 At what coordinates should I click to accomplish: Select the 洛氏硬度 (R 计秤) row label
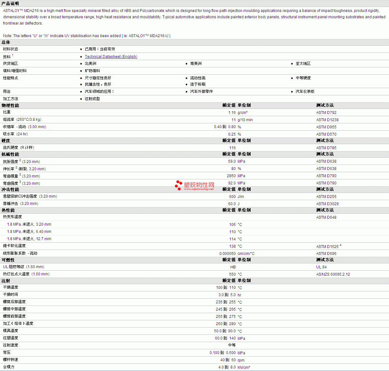coord(19,148)
